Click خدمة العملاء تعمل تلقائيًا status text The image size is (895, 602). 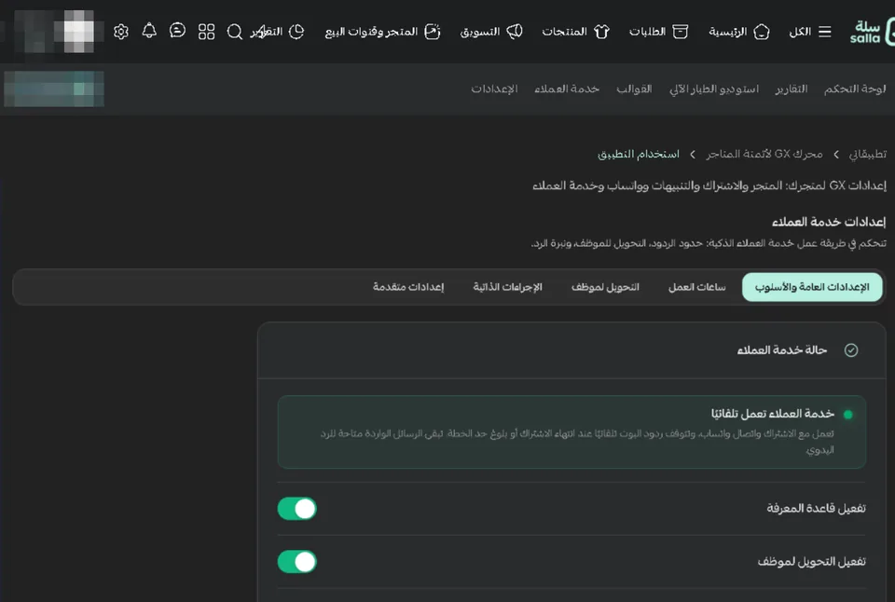click(773, 414)
